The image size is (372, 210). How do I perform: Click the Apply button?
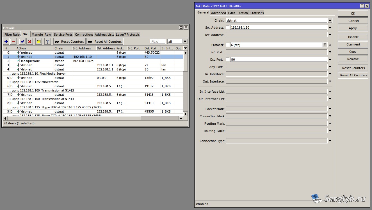(x=353, y=28)
